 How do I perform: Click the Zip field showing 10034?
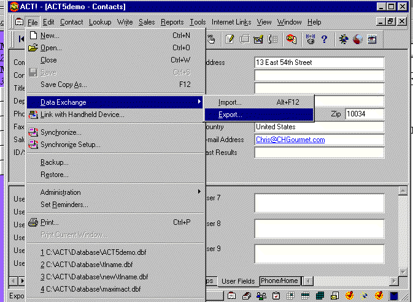(365, 114)
